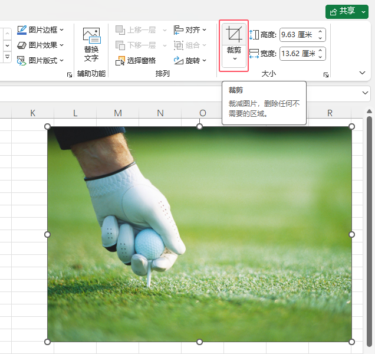Screen dimensions: 375x354
Task: Click the picture's right middle resize handle
Action: tap(351, 234)
